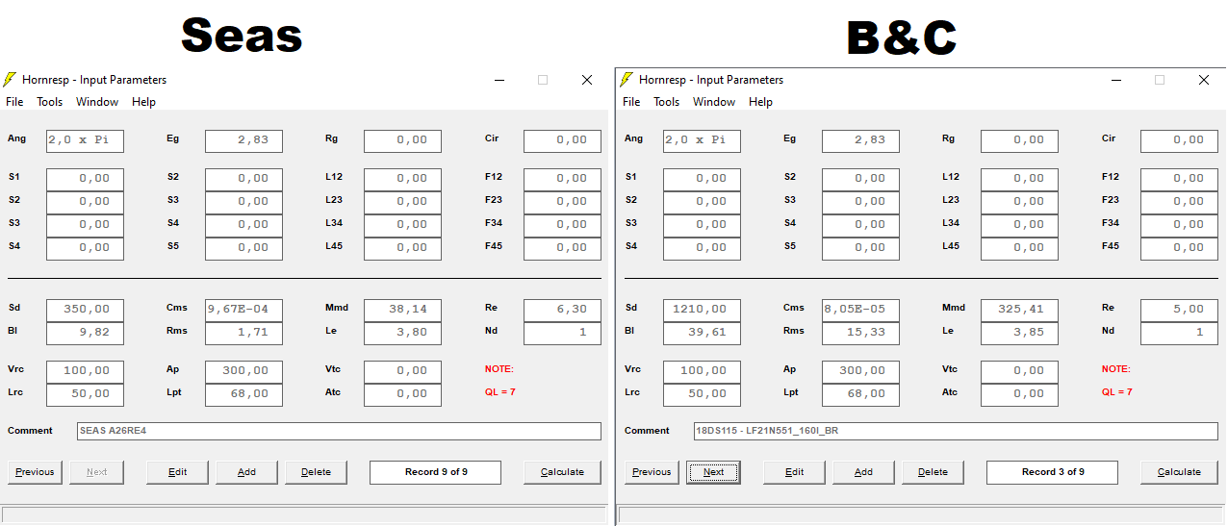This screenshot has width=1228, height=526.
Task: Select the Sd 1210,00 field in B&C window
Action: [x=703, y=310]
